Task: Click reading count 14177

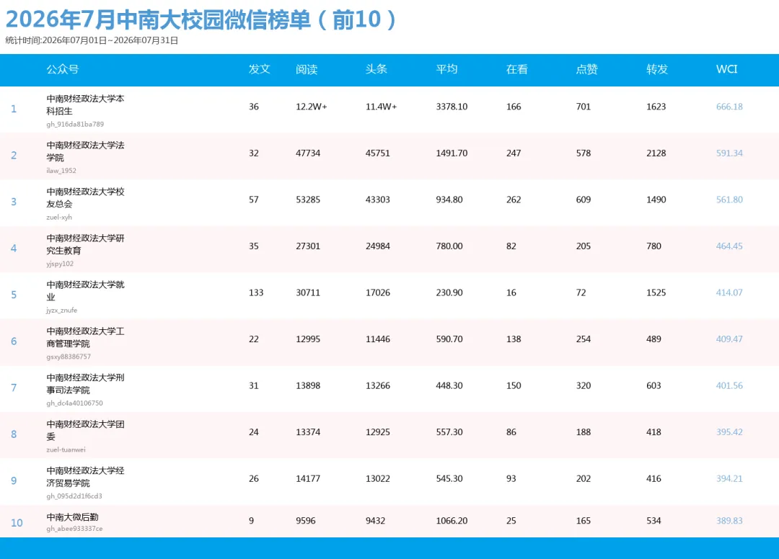Action: click(308, 478)
